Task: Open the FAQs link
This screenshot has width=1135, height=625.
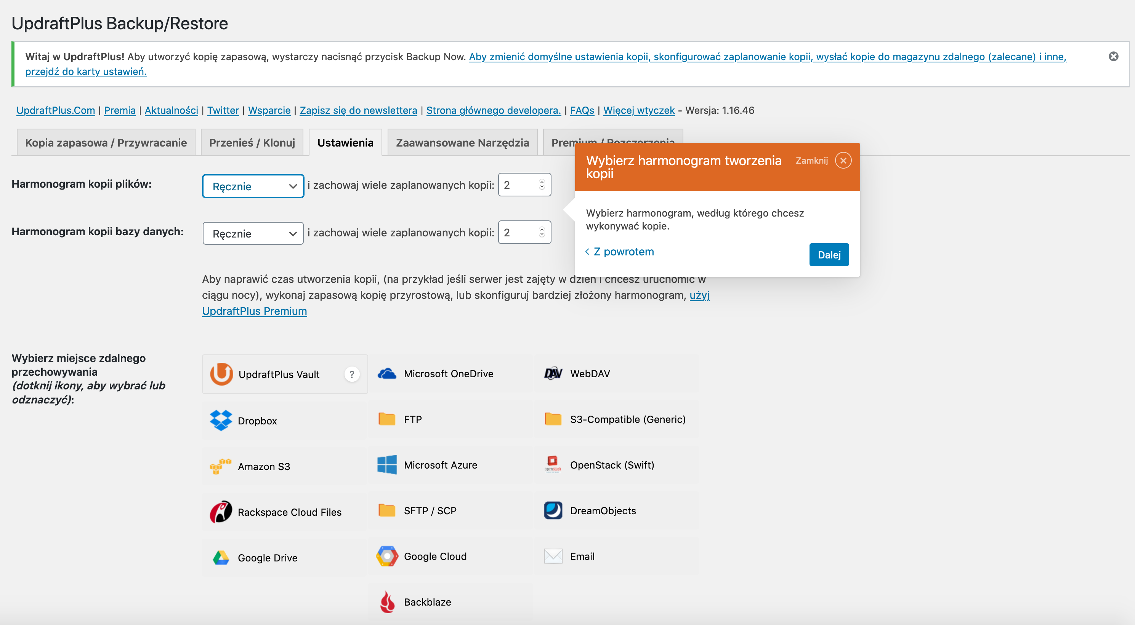Action: (582, 110)
